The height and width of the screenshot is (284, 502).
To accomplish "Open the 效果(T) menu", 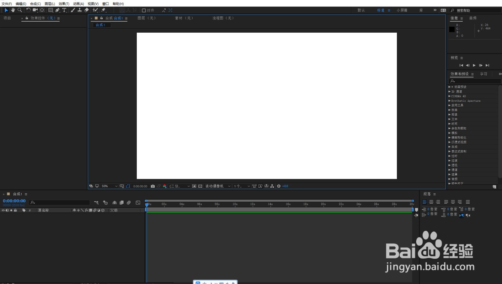I will [x=64, y=4].
